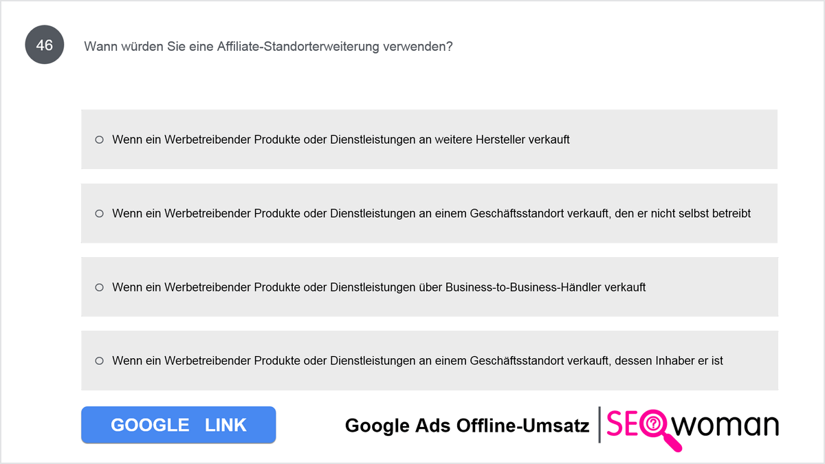The image size is (825, 464).
Task: Click answer text ending 'nicht selbst betreibt'
Action: 431,213
